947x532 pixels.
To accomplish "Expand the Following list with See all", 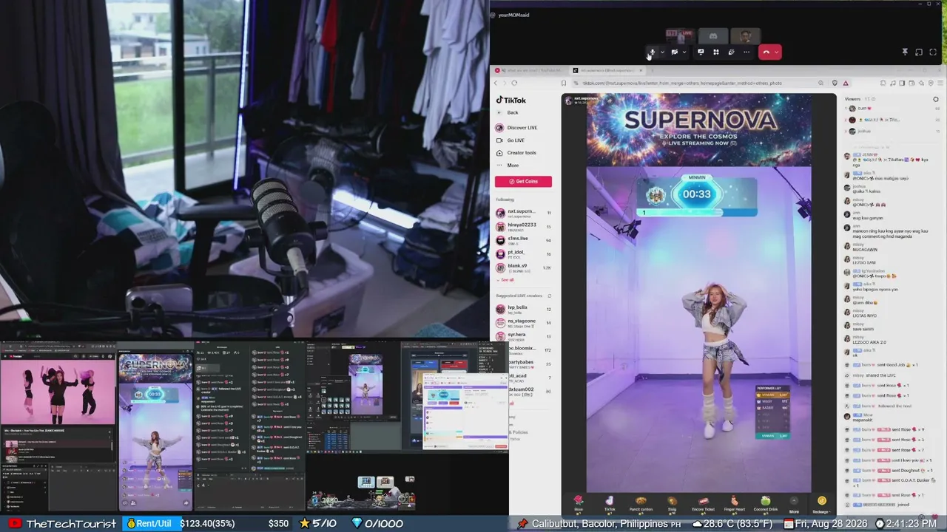I will (x=505, y=280).
